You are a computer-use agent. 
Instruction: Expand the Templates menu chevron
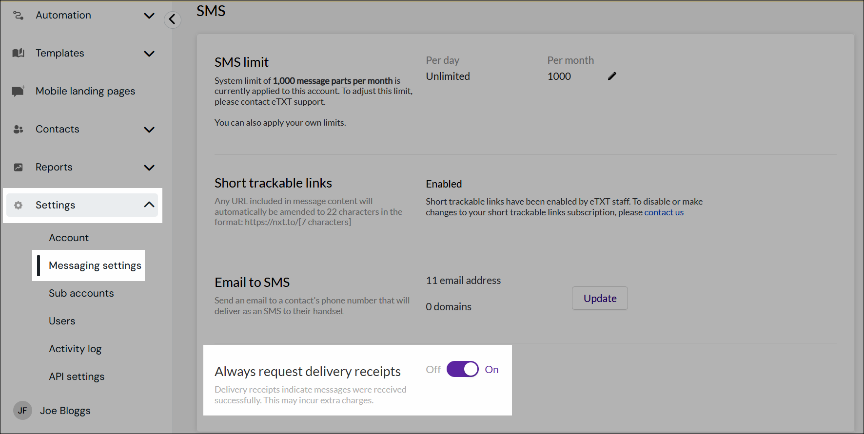(x=149, y=54)
